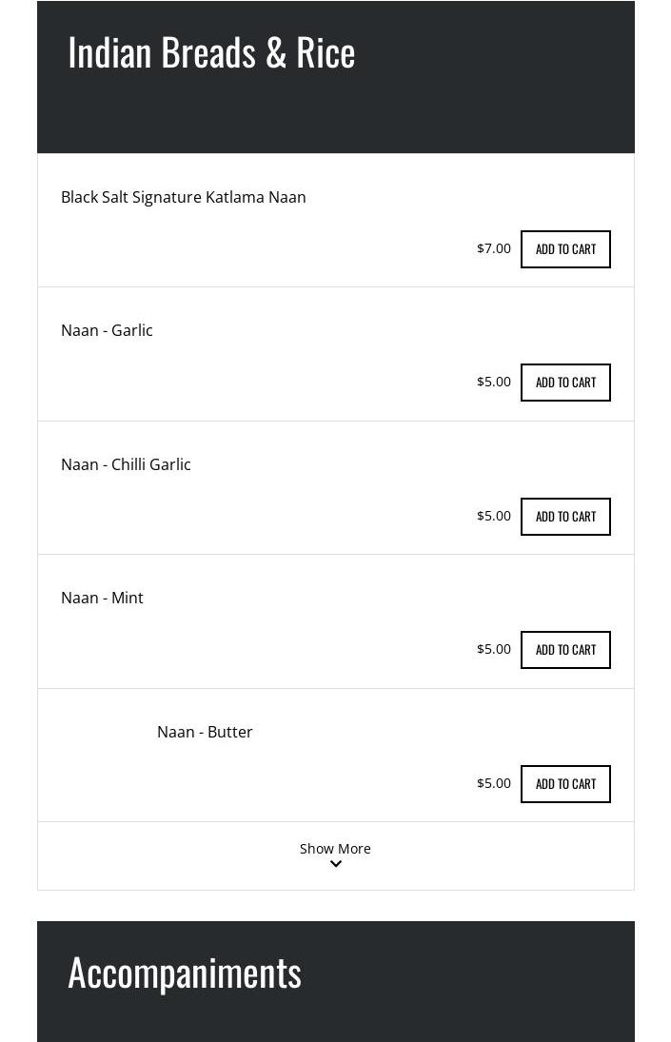Click the Naan - Mint item name
This screenshot has height=1042, width=671.
(102, 598)
